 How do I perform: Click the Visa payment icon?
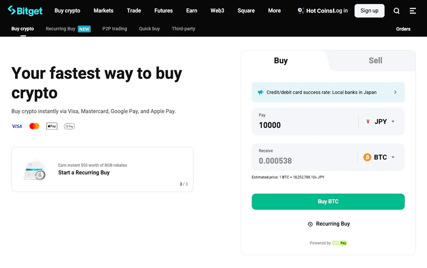coord(17,126)
